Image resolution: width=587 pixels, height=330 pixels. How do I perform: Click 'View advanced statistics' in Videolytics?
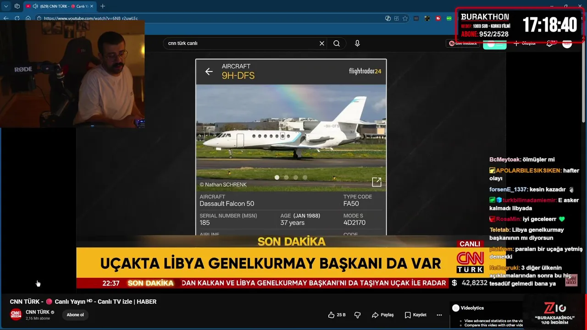pos(493,321)
